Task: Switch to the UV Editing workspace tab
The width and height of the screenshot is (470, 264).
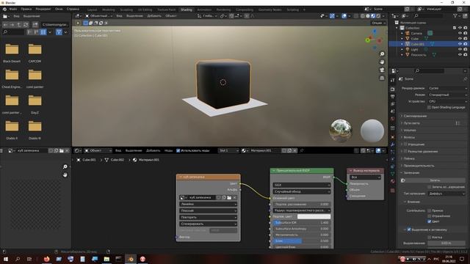Action: pos(145,10)
